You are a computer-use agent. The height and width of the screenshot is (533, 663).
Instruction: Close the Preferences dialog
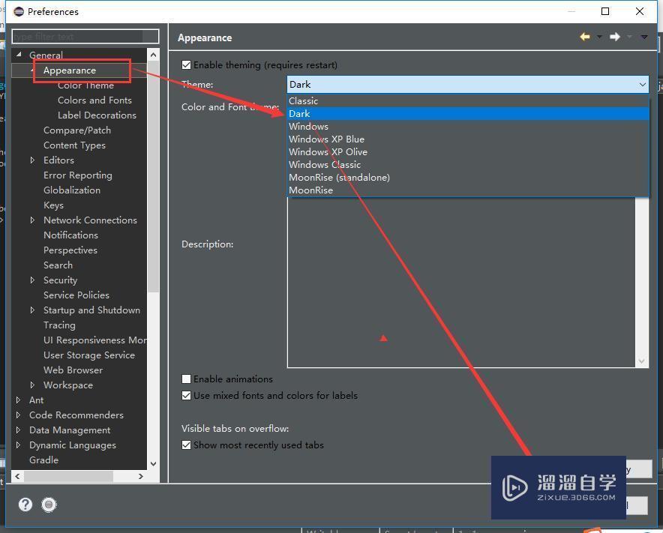click(640, 11)
